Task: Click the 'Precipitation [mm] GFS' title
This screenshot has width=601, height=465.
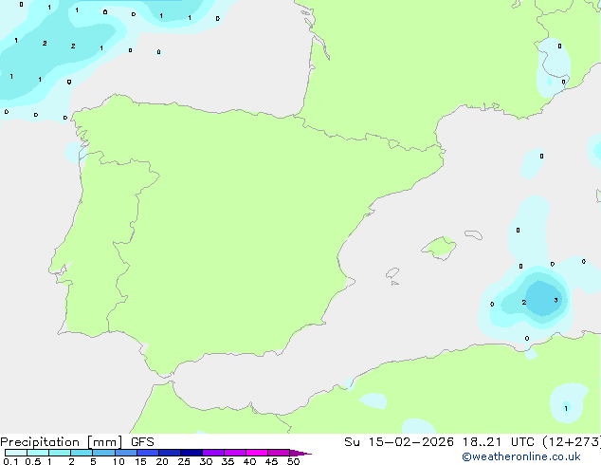Action: 77,442
